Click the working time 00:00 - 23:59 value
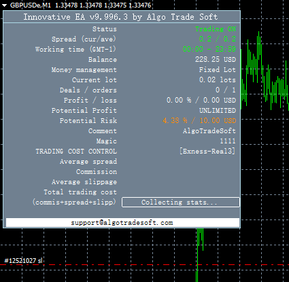This screenshot has height=282, width=289. pos(209,50)
